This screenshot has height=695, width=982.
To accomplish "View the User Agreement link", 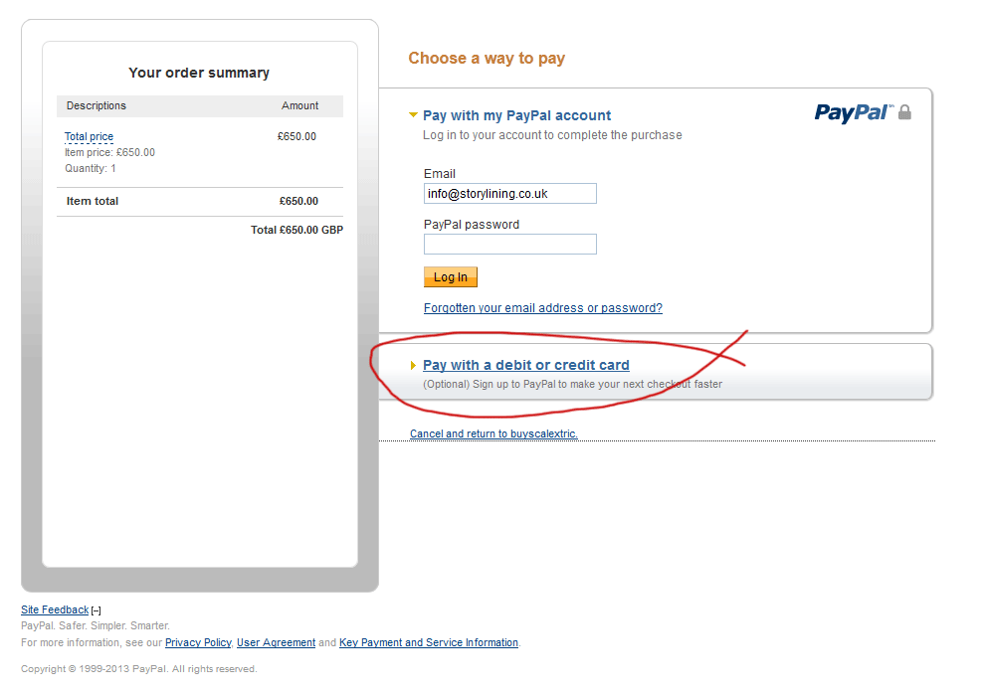I will tap(276, 643).
